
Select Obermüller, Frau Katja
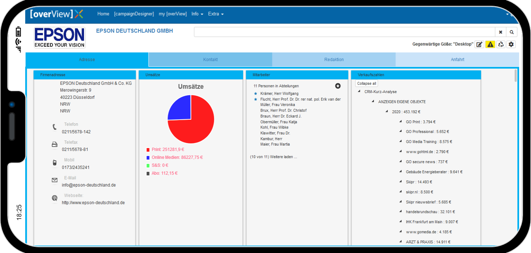279,122
